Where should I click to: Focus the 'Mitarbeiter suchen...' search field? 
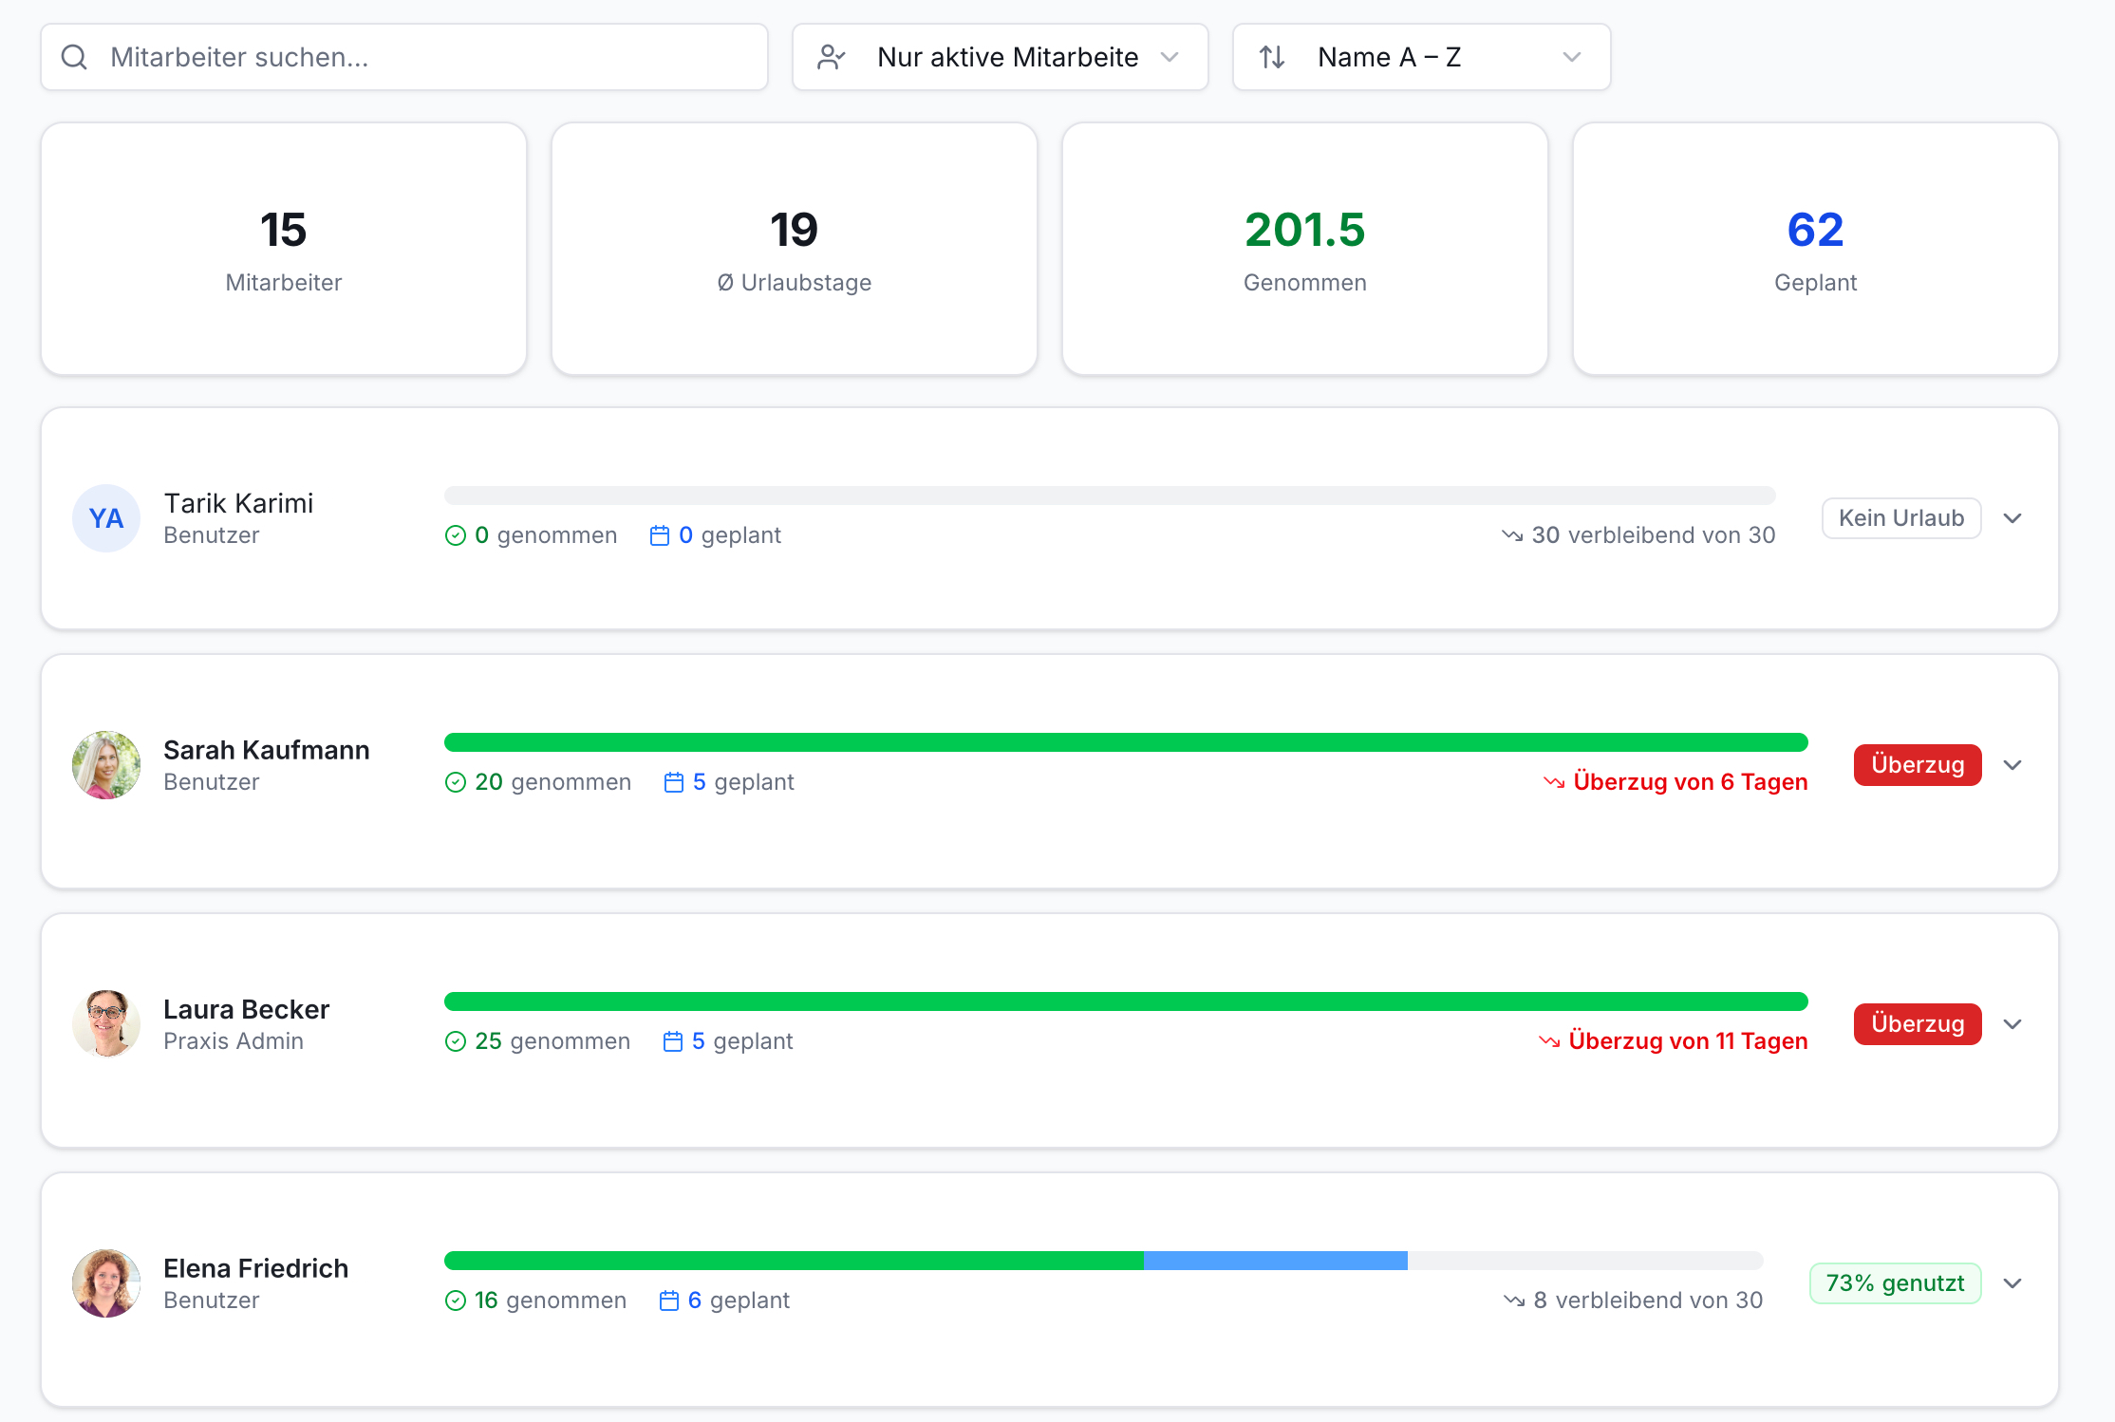click(x=404, y=57)
